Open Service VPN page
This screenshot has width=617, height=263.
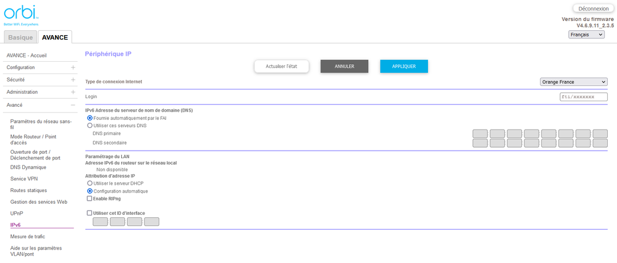pos(24,178)
